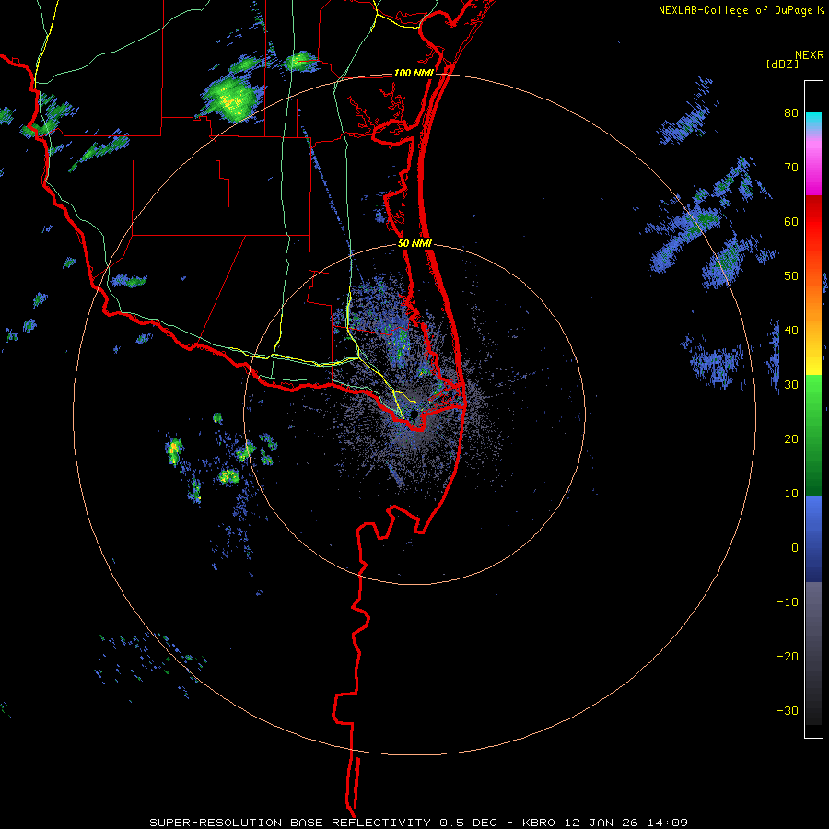The image size is (829, 829).
Task: Click the 50 dBZ scale value
Action: 791,276
